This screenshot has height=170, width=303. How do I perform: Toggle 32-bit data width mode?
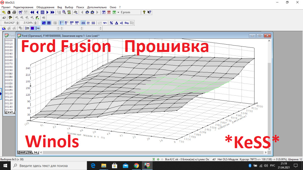click(72, 23)
